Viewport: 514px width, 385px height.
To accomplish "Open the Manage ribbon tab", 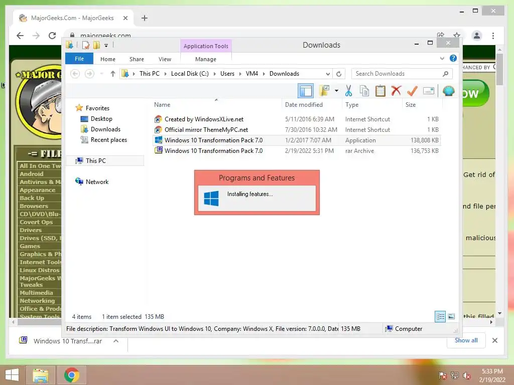I will point(205,59).
